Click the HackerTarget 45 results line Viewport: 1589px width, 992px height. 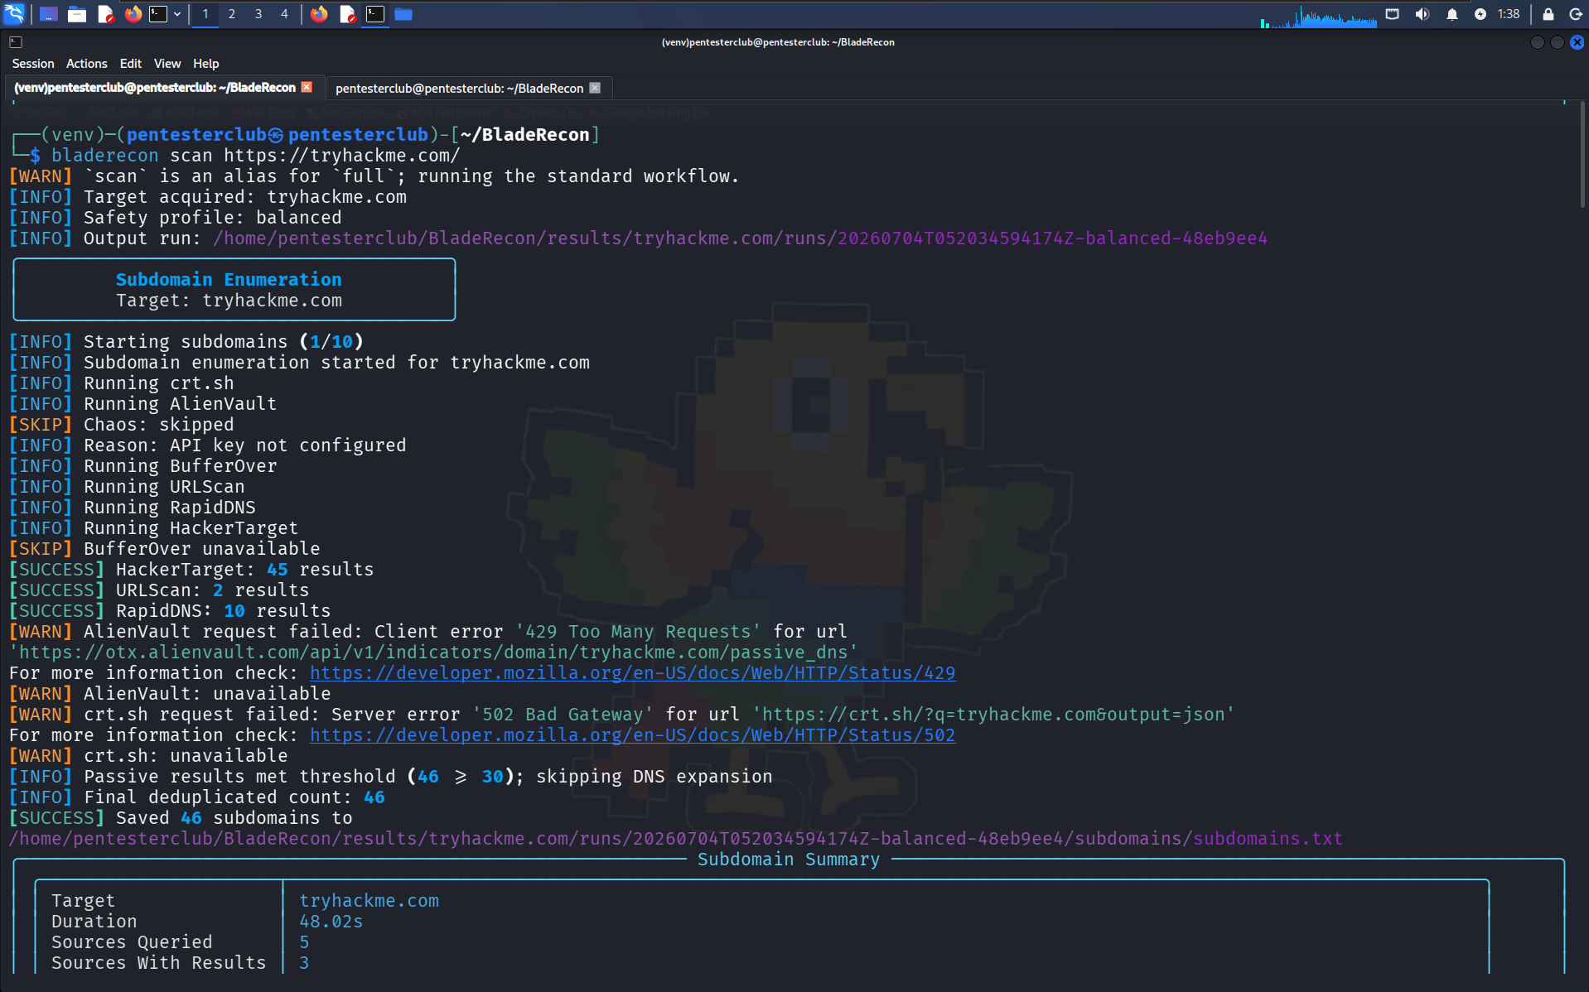(191, 570)
